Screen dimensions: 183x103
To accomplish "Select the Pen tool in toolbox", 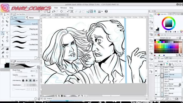I will (x=3, y=33).
